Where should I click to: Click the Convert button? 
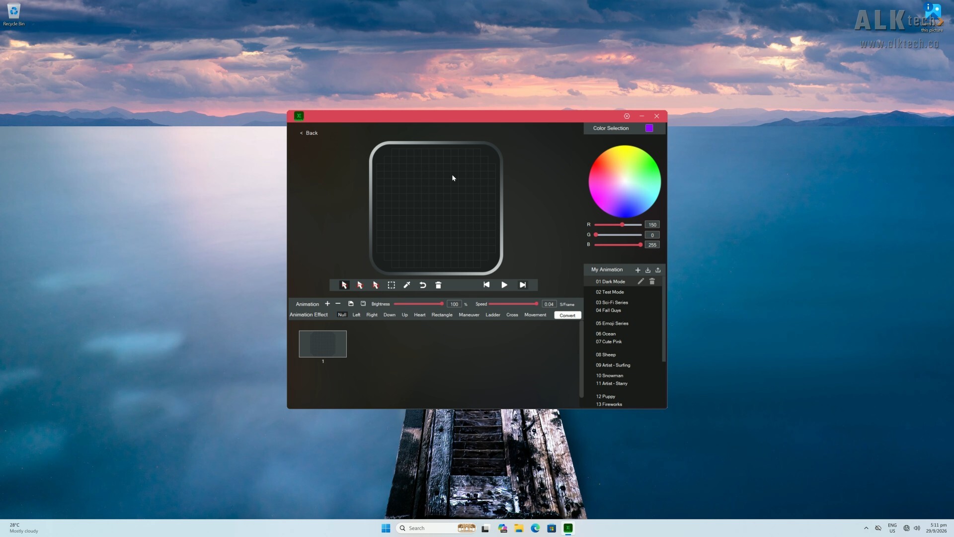click(x=567, y=315)
